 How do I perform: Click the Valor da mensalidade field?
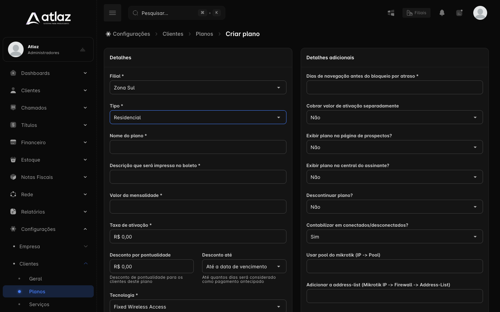pyautogui.click(x=198, y=207)
